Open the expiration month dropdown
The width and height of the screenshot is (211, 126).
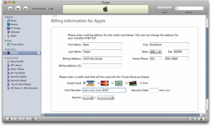[88, 98]
